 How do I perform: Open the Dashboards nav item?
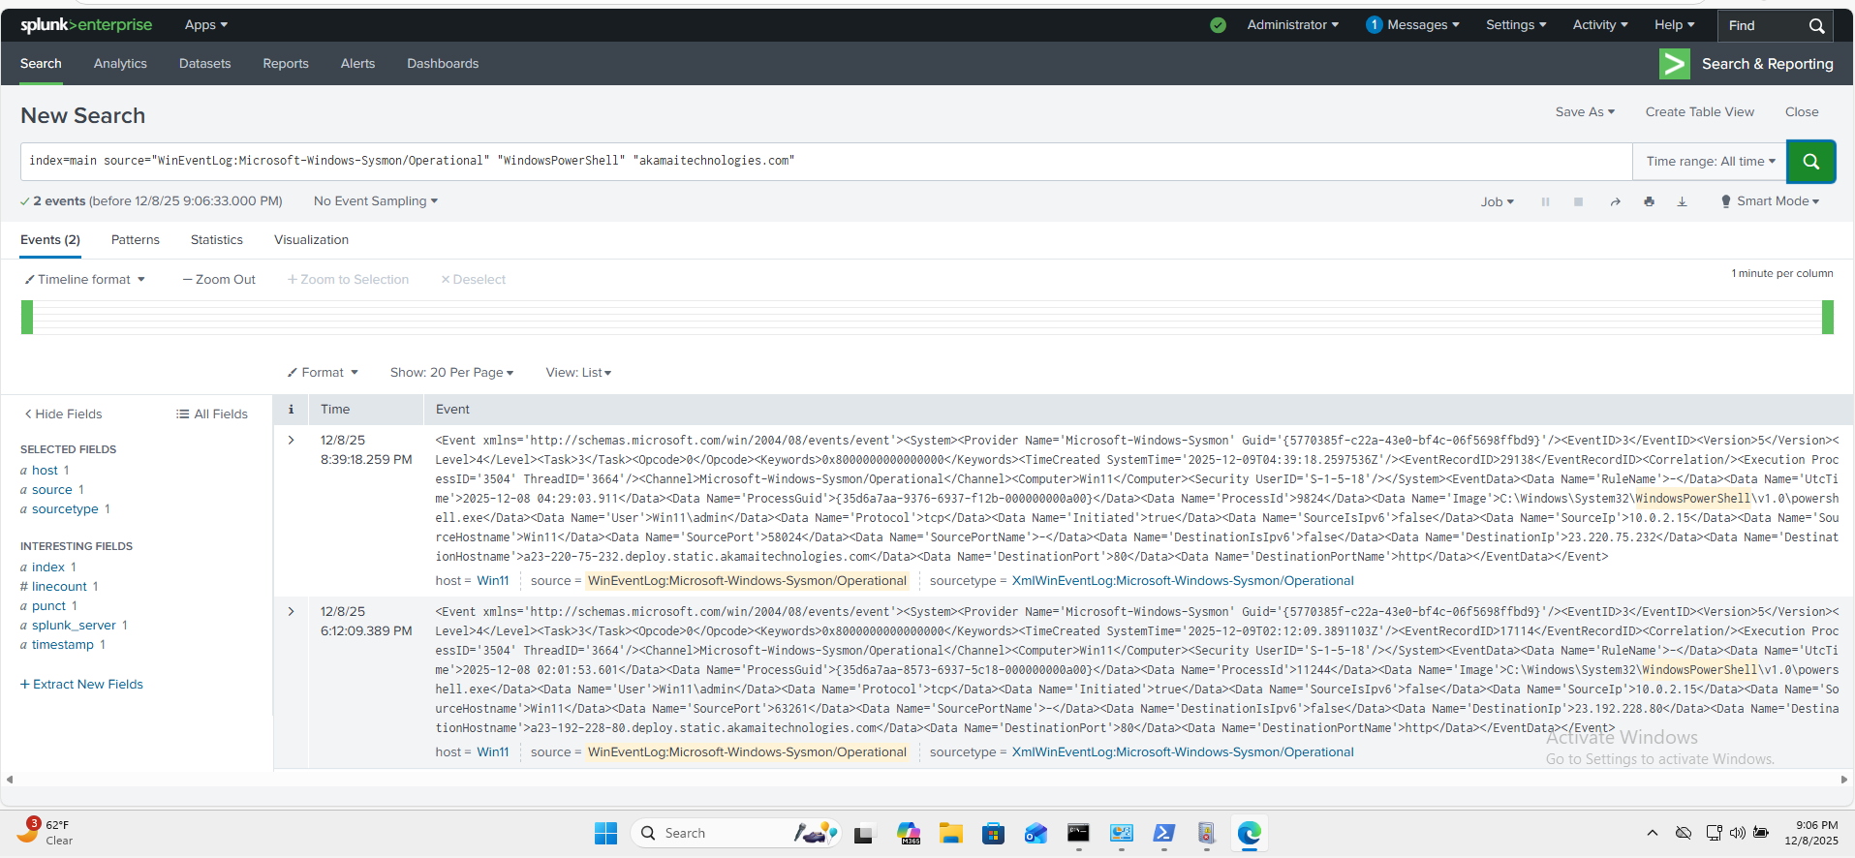(x=443, y=64)
